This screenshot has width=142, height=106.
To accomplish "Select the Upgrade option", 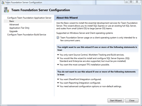I will point(13,31).
